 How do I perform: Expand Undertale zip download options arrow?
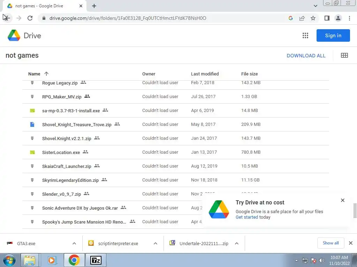(x=237, y=243)
